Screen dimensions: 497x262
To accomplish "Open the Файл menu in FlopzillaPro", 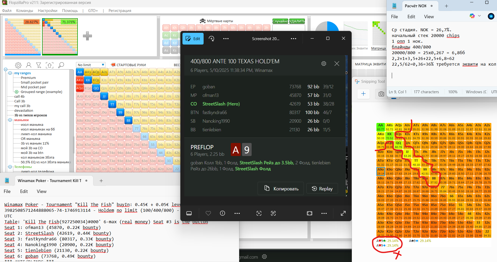I will pyautogui.click(x=7, y=11).
